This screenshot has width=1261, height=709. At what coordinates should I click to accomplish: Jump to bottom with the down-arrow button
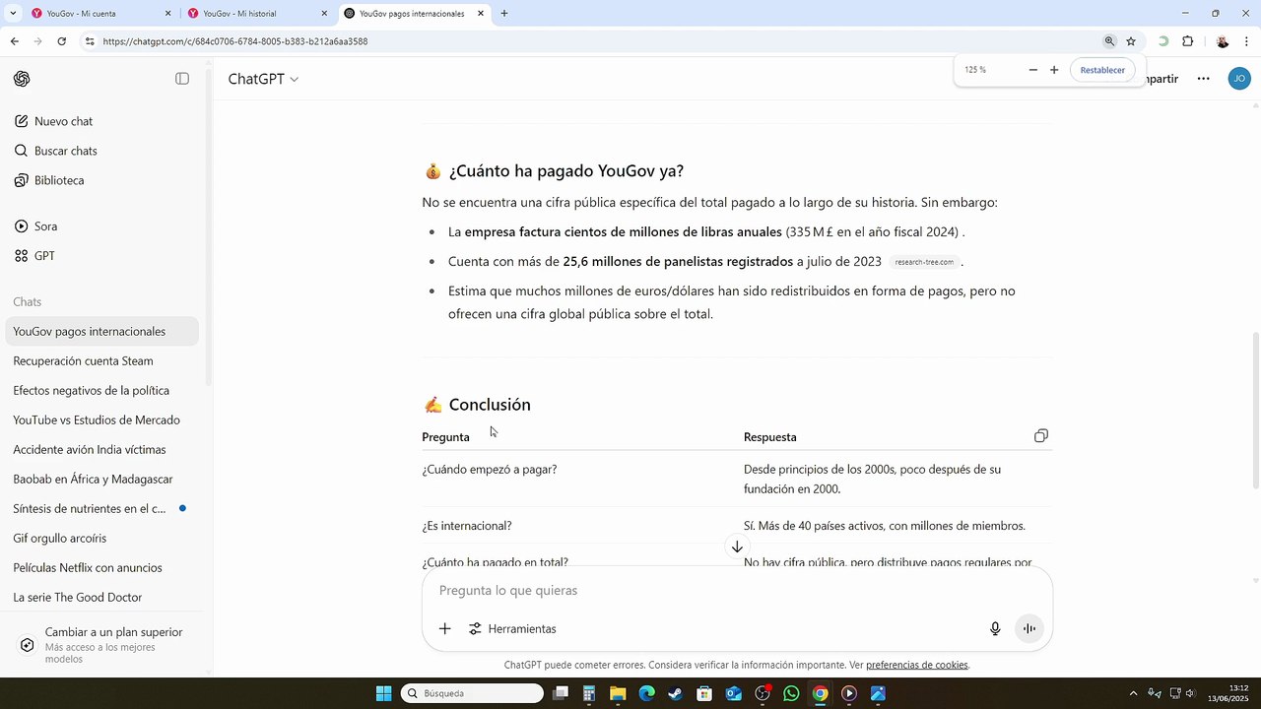click(x=737, y=547)
